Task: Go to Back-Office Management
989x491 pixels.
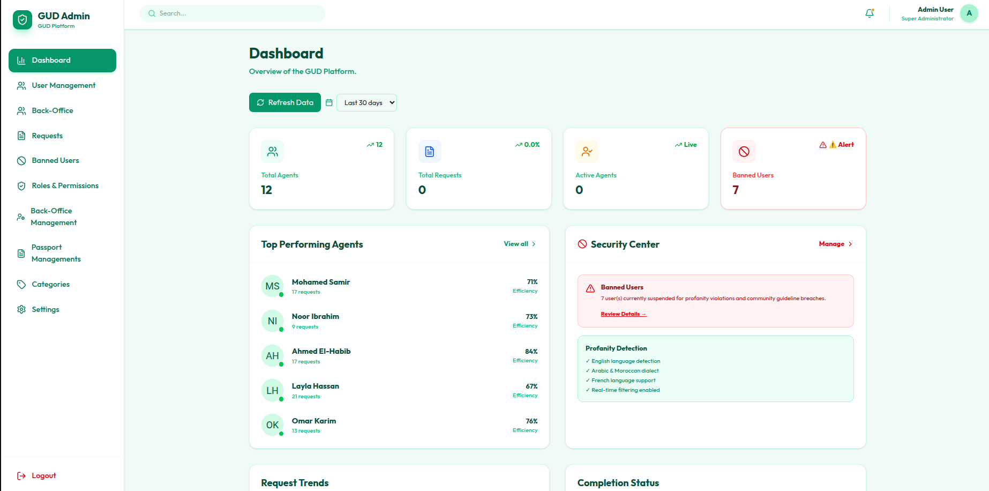Action: [62, 217]
